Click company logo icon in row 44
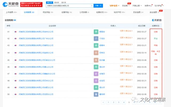 coord(15,53)
